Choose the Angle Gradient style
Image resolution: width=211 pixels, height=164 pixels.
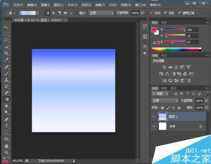pos(59,13)
